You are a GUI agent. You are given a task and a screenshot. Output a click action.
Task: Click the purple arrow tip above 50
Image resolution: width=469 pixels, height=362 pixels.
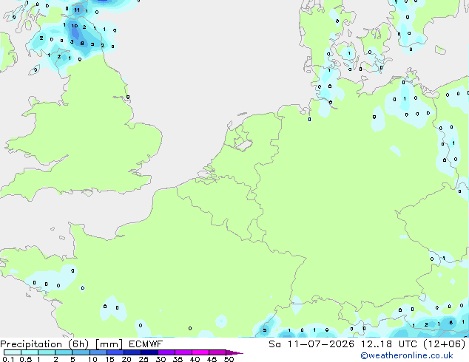234,352
